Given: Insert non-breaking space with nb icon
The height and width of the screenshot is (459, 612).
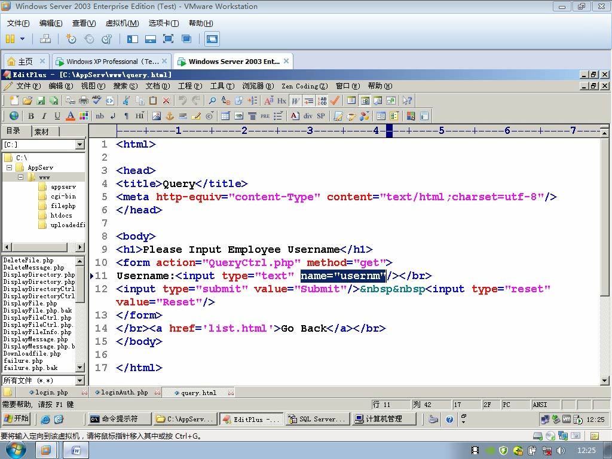Looking at the screenshot, I should tap(100, 116).
